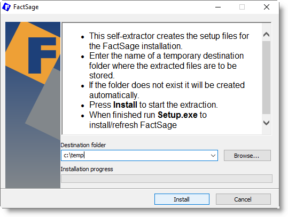Click the large F logo in side banner
This screenshot has width=288, height=217.
pos(42,55)
